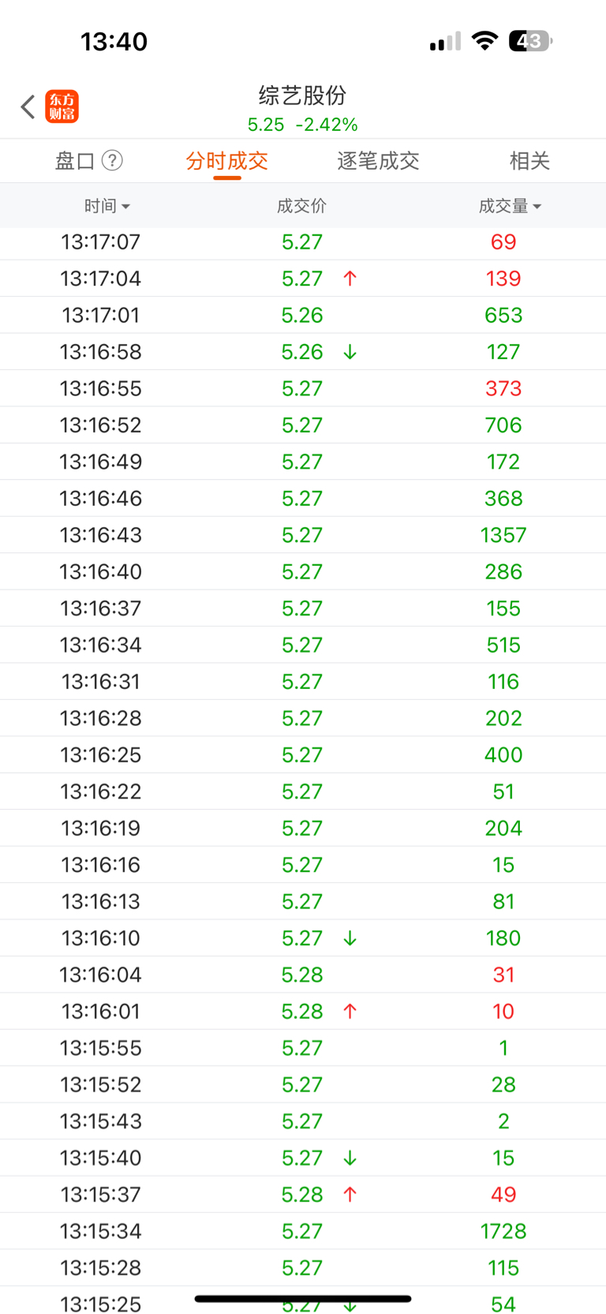The image size is (606, 1314).
Task: Tap the red up arrow at 13:17:04
Action: (350, 279)
